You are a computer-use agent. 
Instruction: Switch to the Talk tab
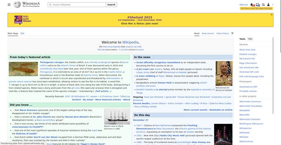coord(22,33)
